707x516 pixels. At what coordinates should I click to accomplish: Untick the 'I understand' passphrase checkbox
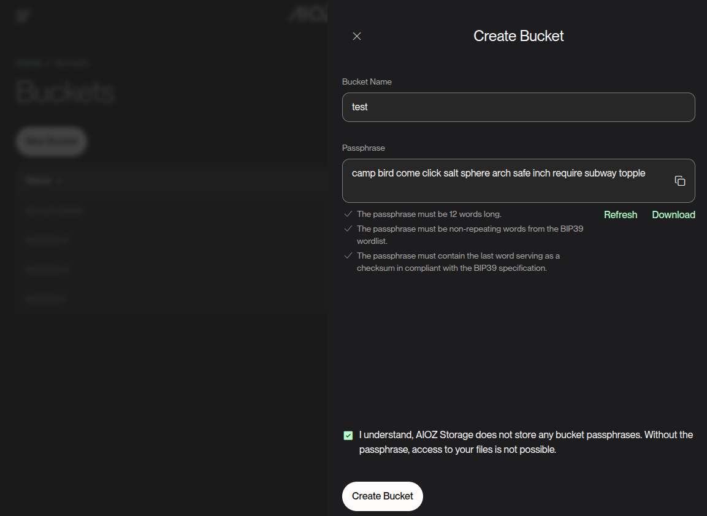348,436
